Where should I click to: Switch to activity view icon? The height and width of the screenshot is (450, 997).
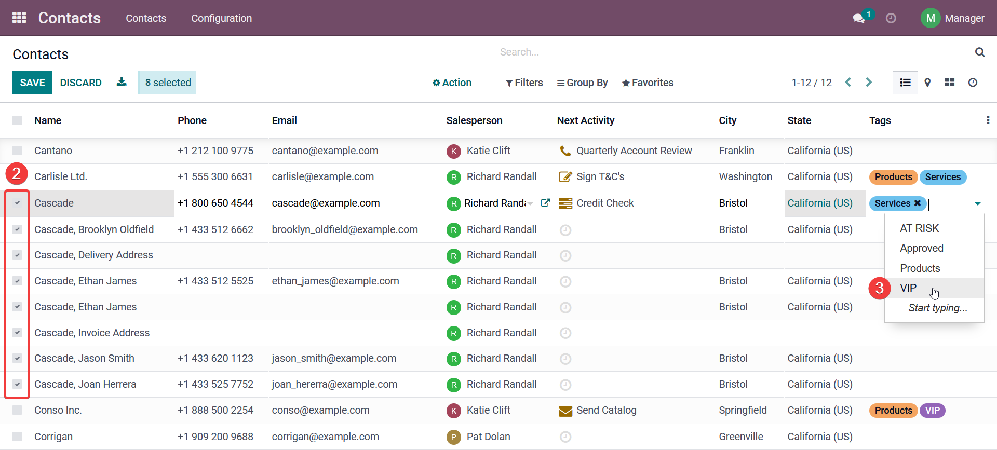pos(973,83)
